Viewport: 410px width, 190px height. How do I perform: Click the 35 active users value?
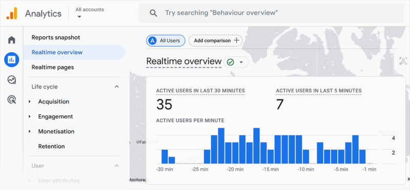click(x=164, y=105)
